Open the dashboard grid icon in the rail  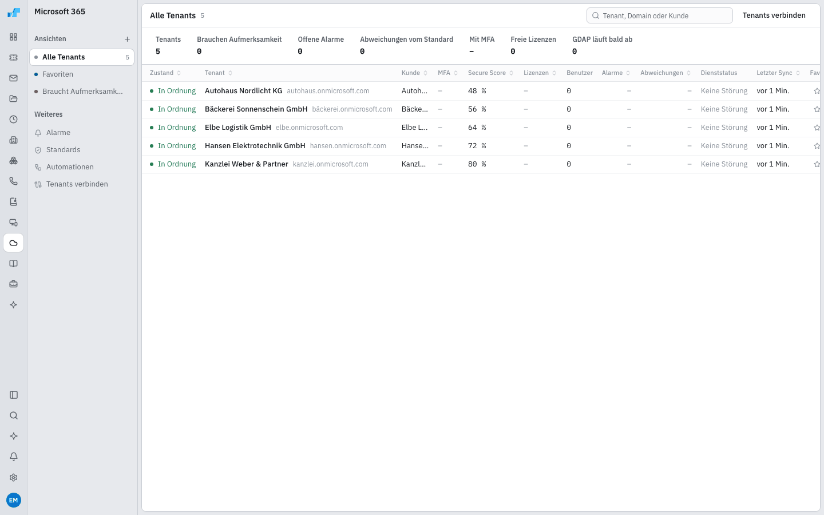coord(14,37)
